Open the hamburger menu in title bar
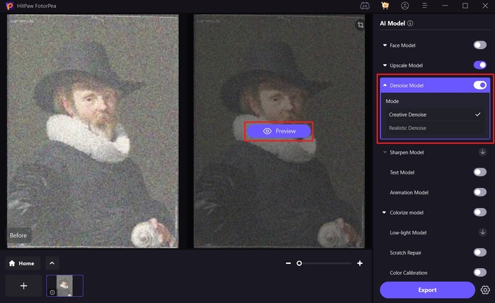Image resolution: width=495 pixels, height=303 pixels. point(425,5)
